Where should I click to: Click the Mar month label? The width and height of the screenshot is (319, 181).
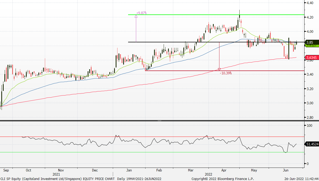tap(191, 170)
